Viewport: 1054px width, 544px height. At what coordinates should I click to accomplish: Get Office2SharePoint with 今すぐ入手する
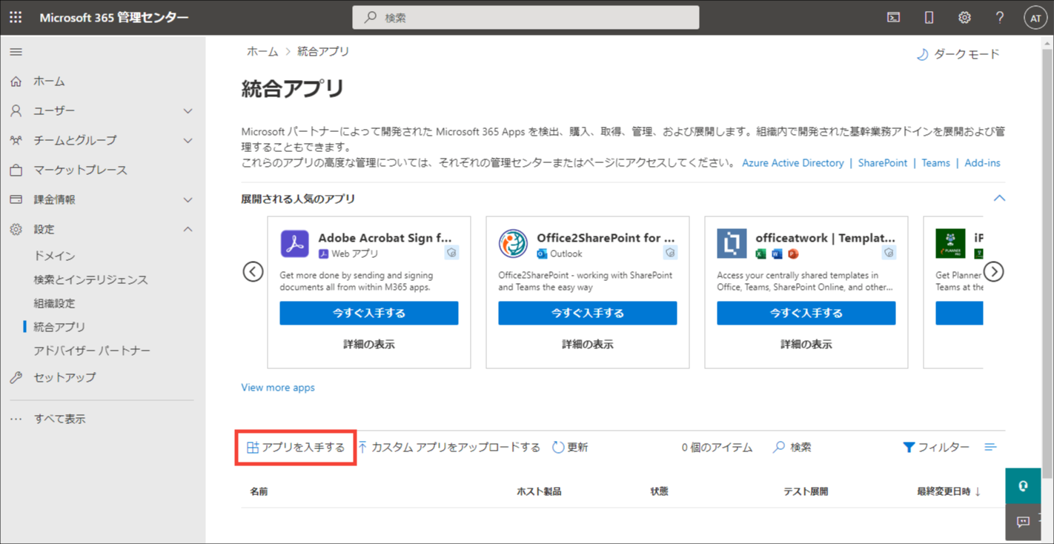click(x=588, y=313)
